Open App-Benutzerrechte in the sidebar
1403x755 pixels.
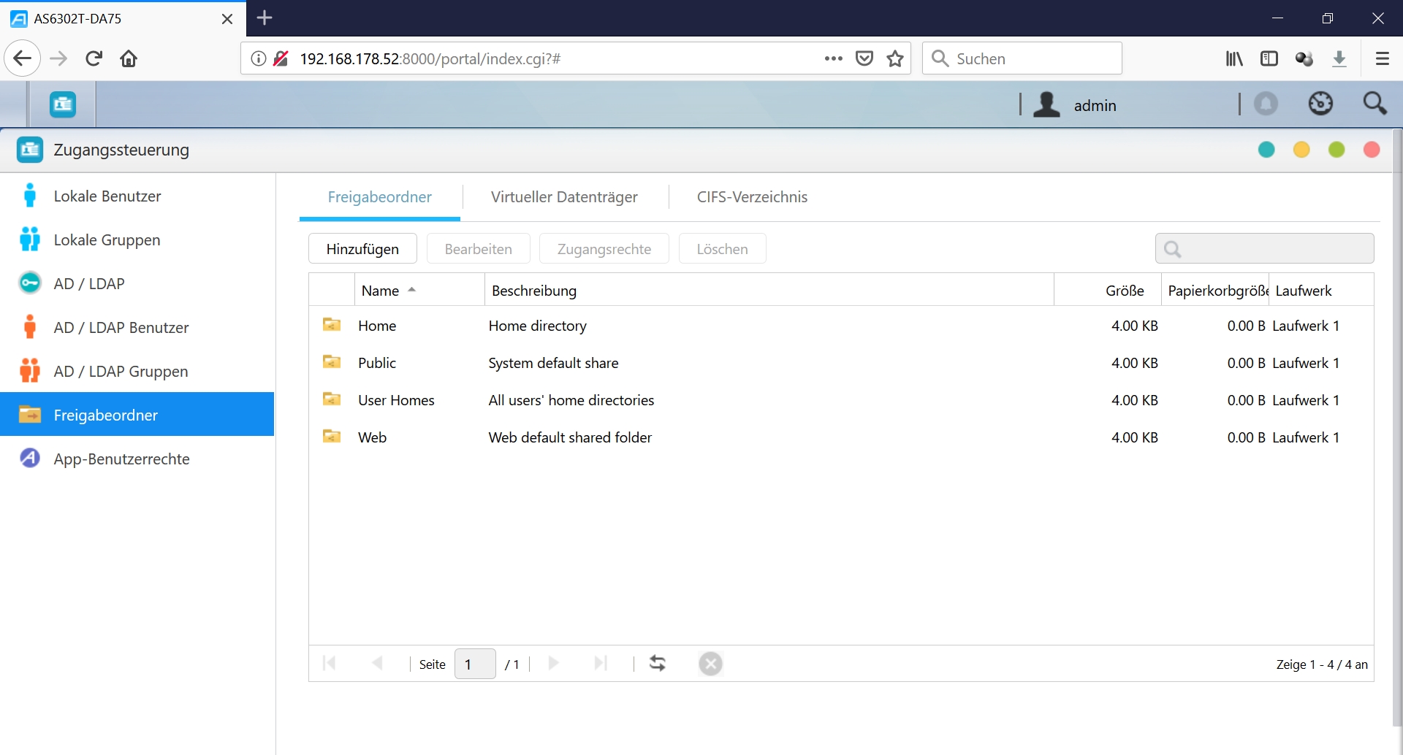121,459
